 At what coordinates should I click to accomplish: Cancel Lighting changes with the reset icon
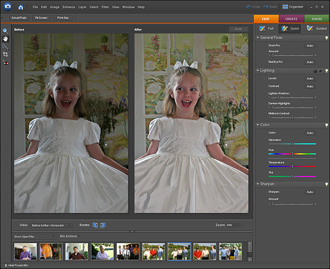[315, 71]
